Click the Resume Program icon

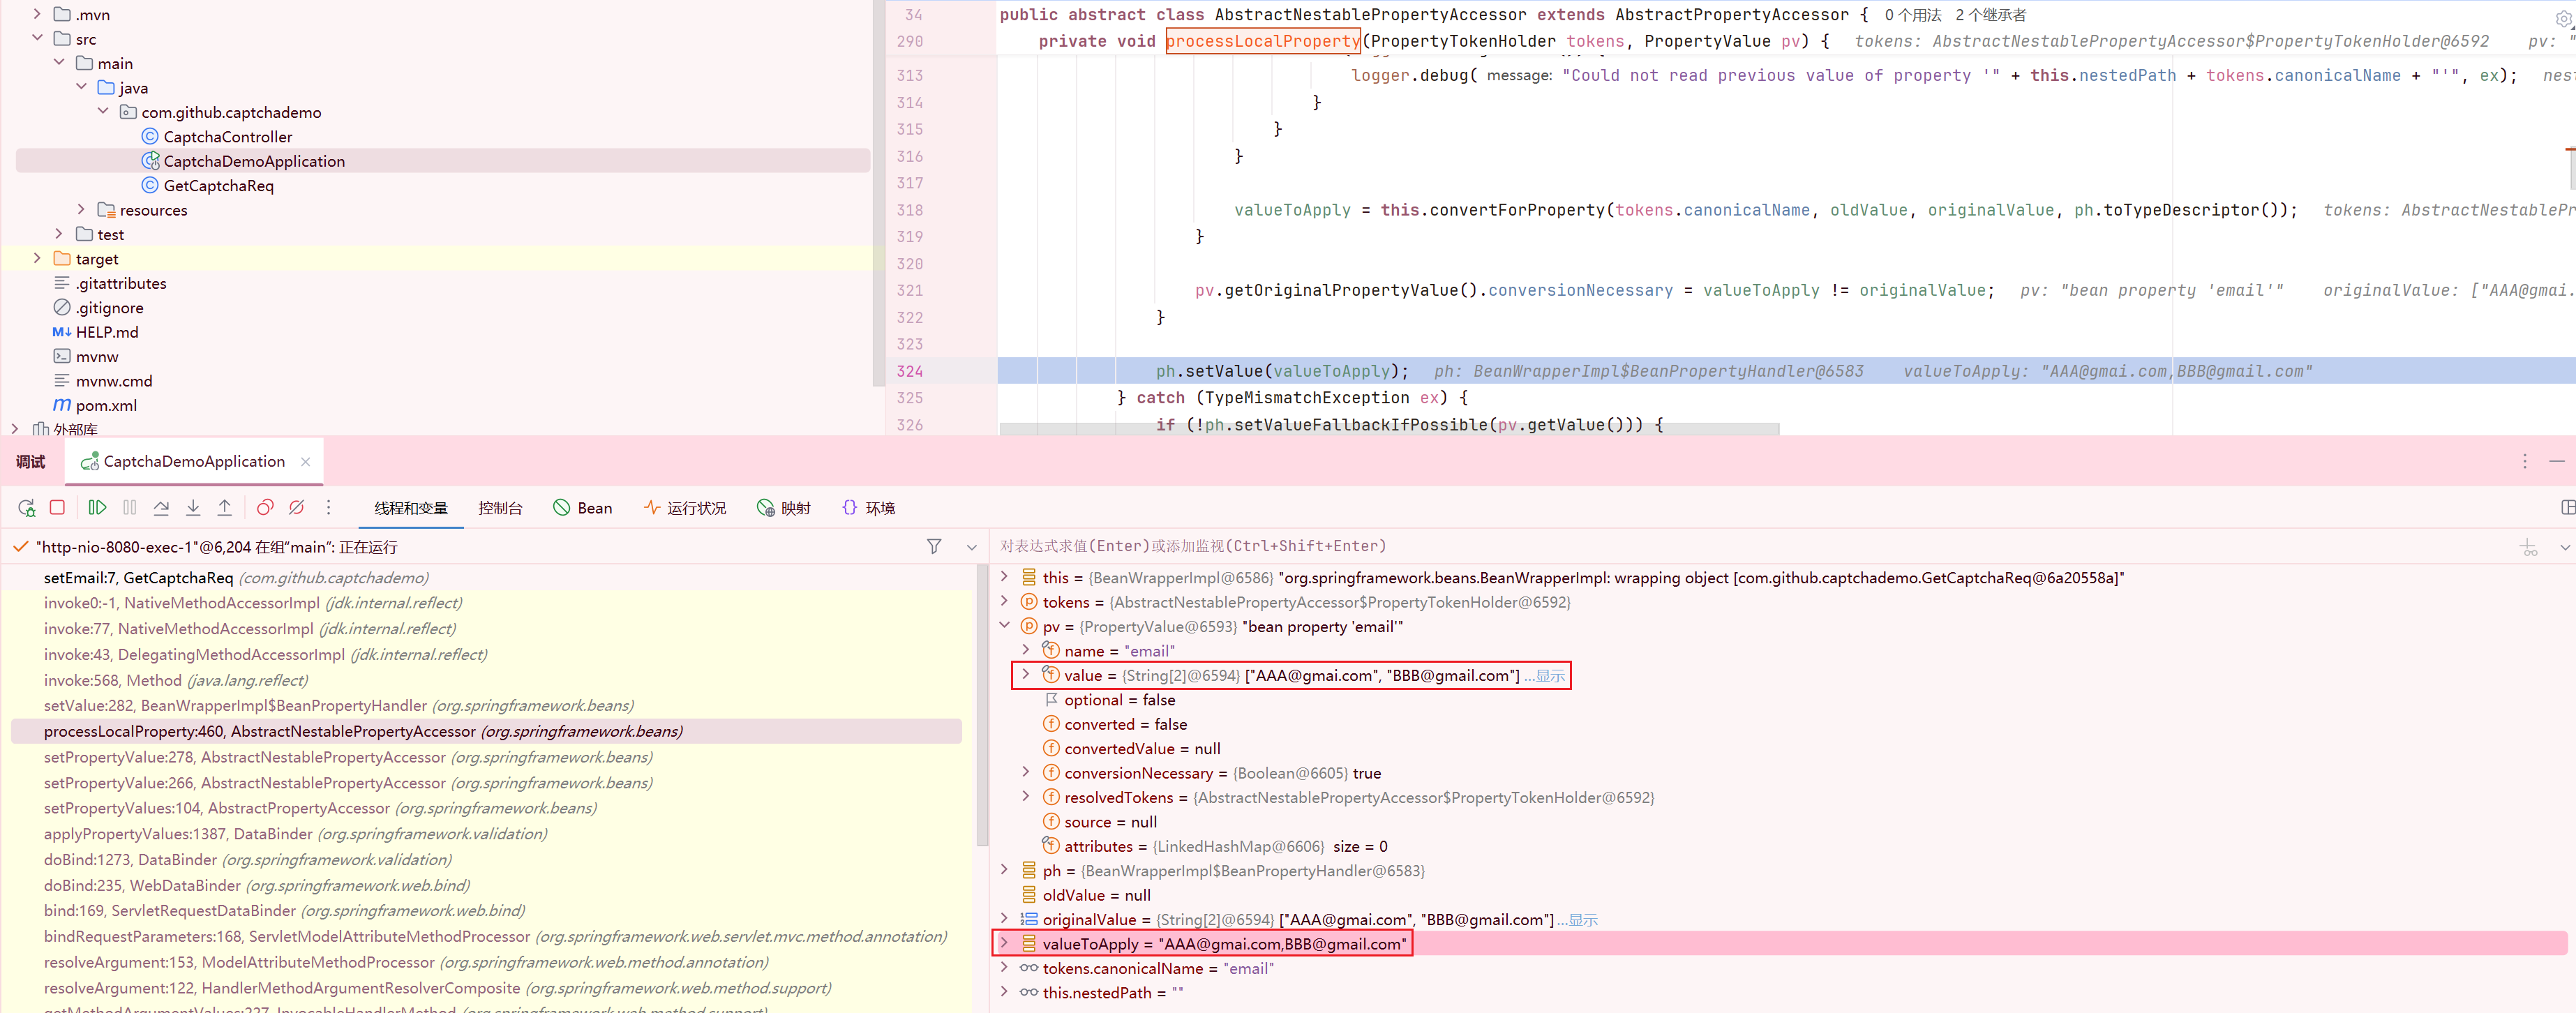tap(97, 508)
